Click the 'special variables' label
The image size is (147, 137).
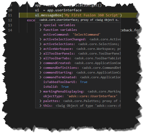click(59, 25)
